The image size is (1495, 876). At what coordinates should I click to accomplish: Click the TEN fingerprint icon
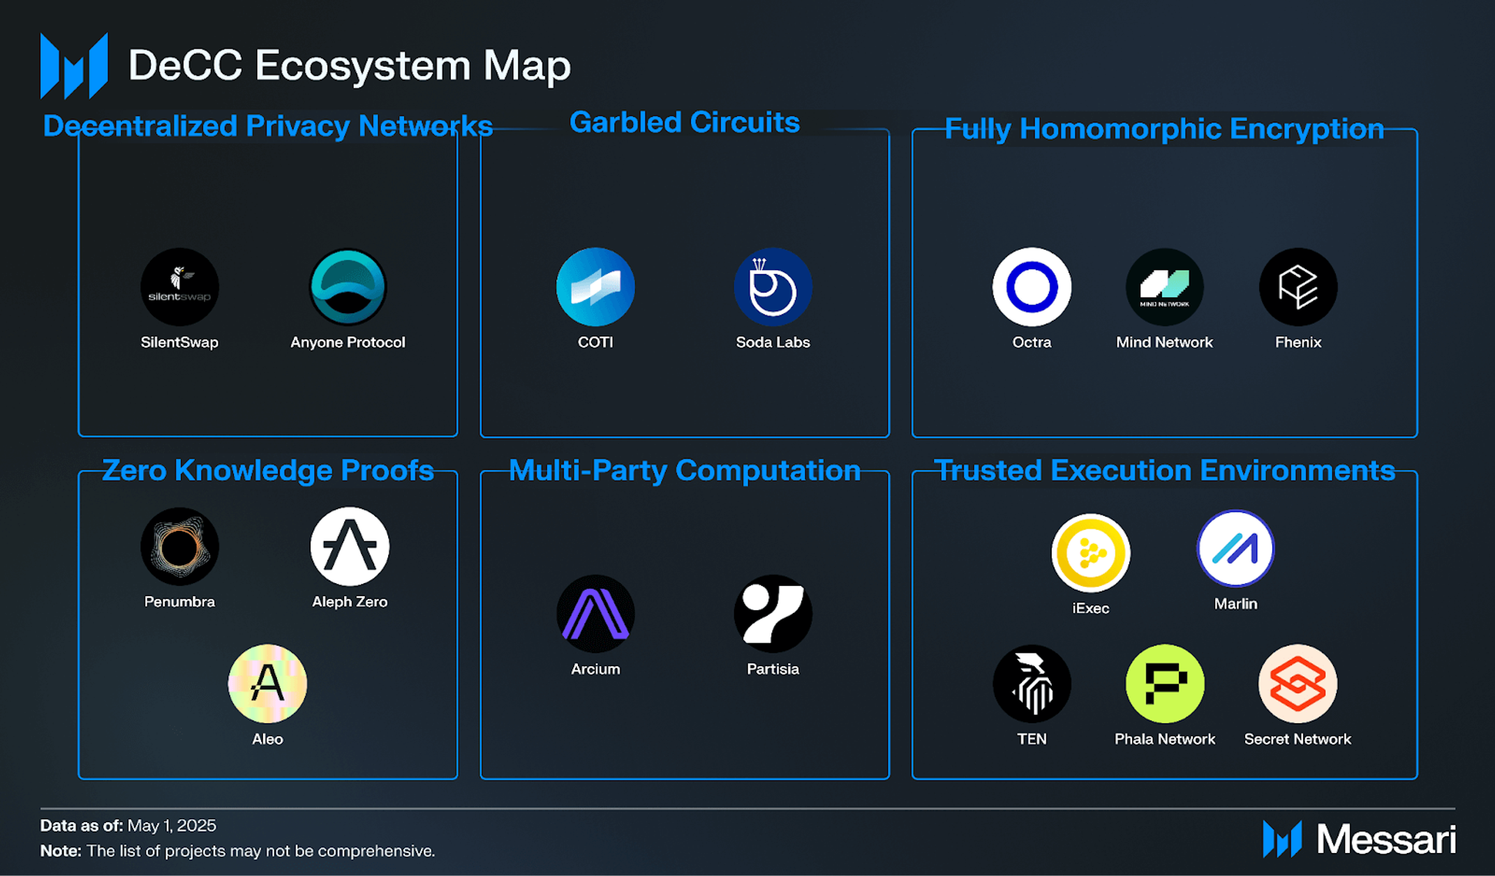(x=1032, y=684)
